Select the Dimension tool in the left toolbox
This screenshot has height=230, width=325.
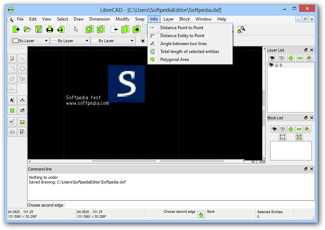pos(22,100)
